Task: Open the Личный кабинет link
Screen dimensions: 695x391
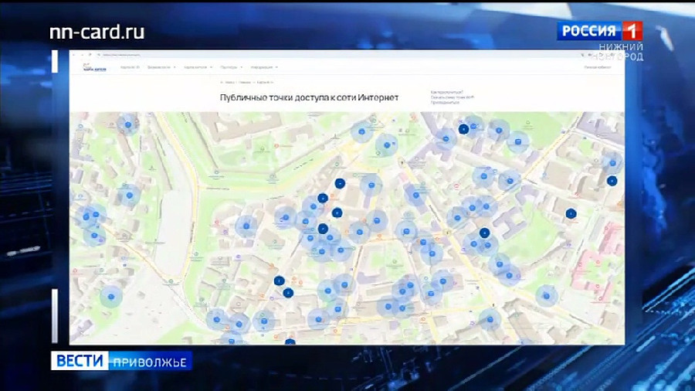Action: point(597,68)
